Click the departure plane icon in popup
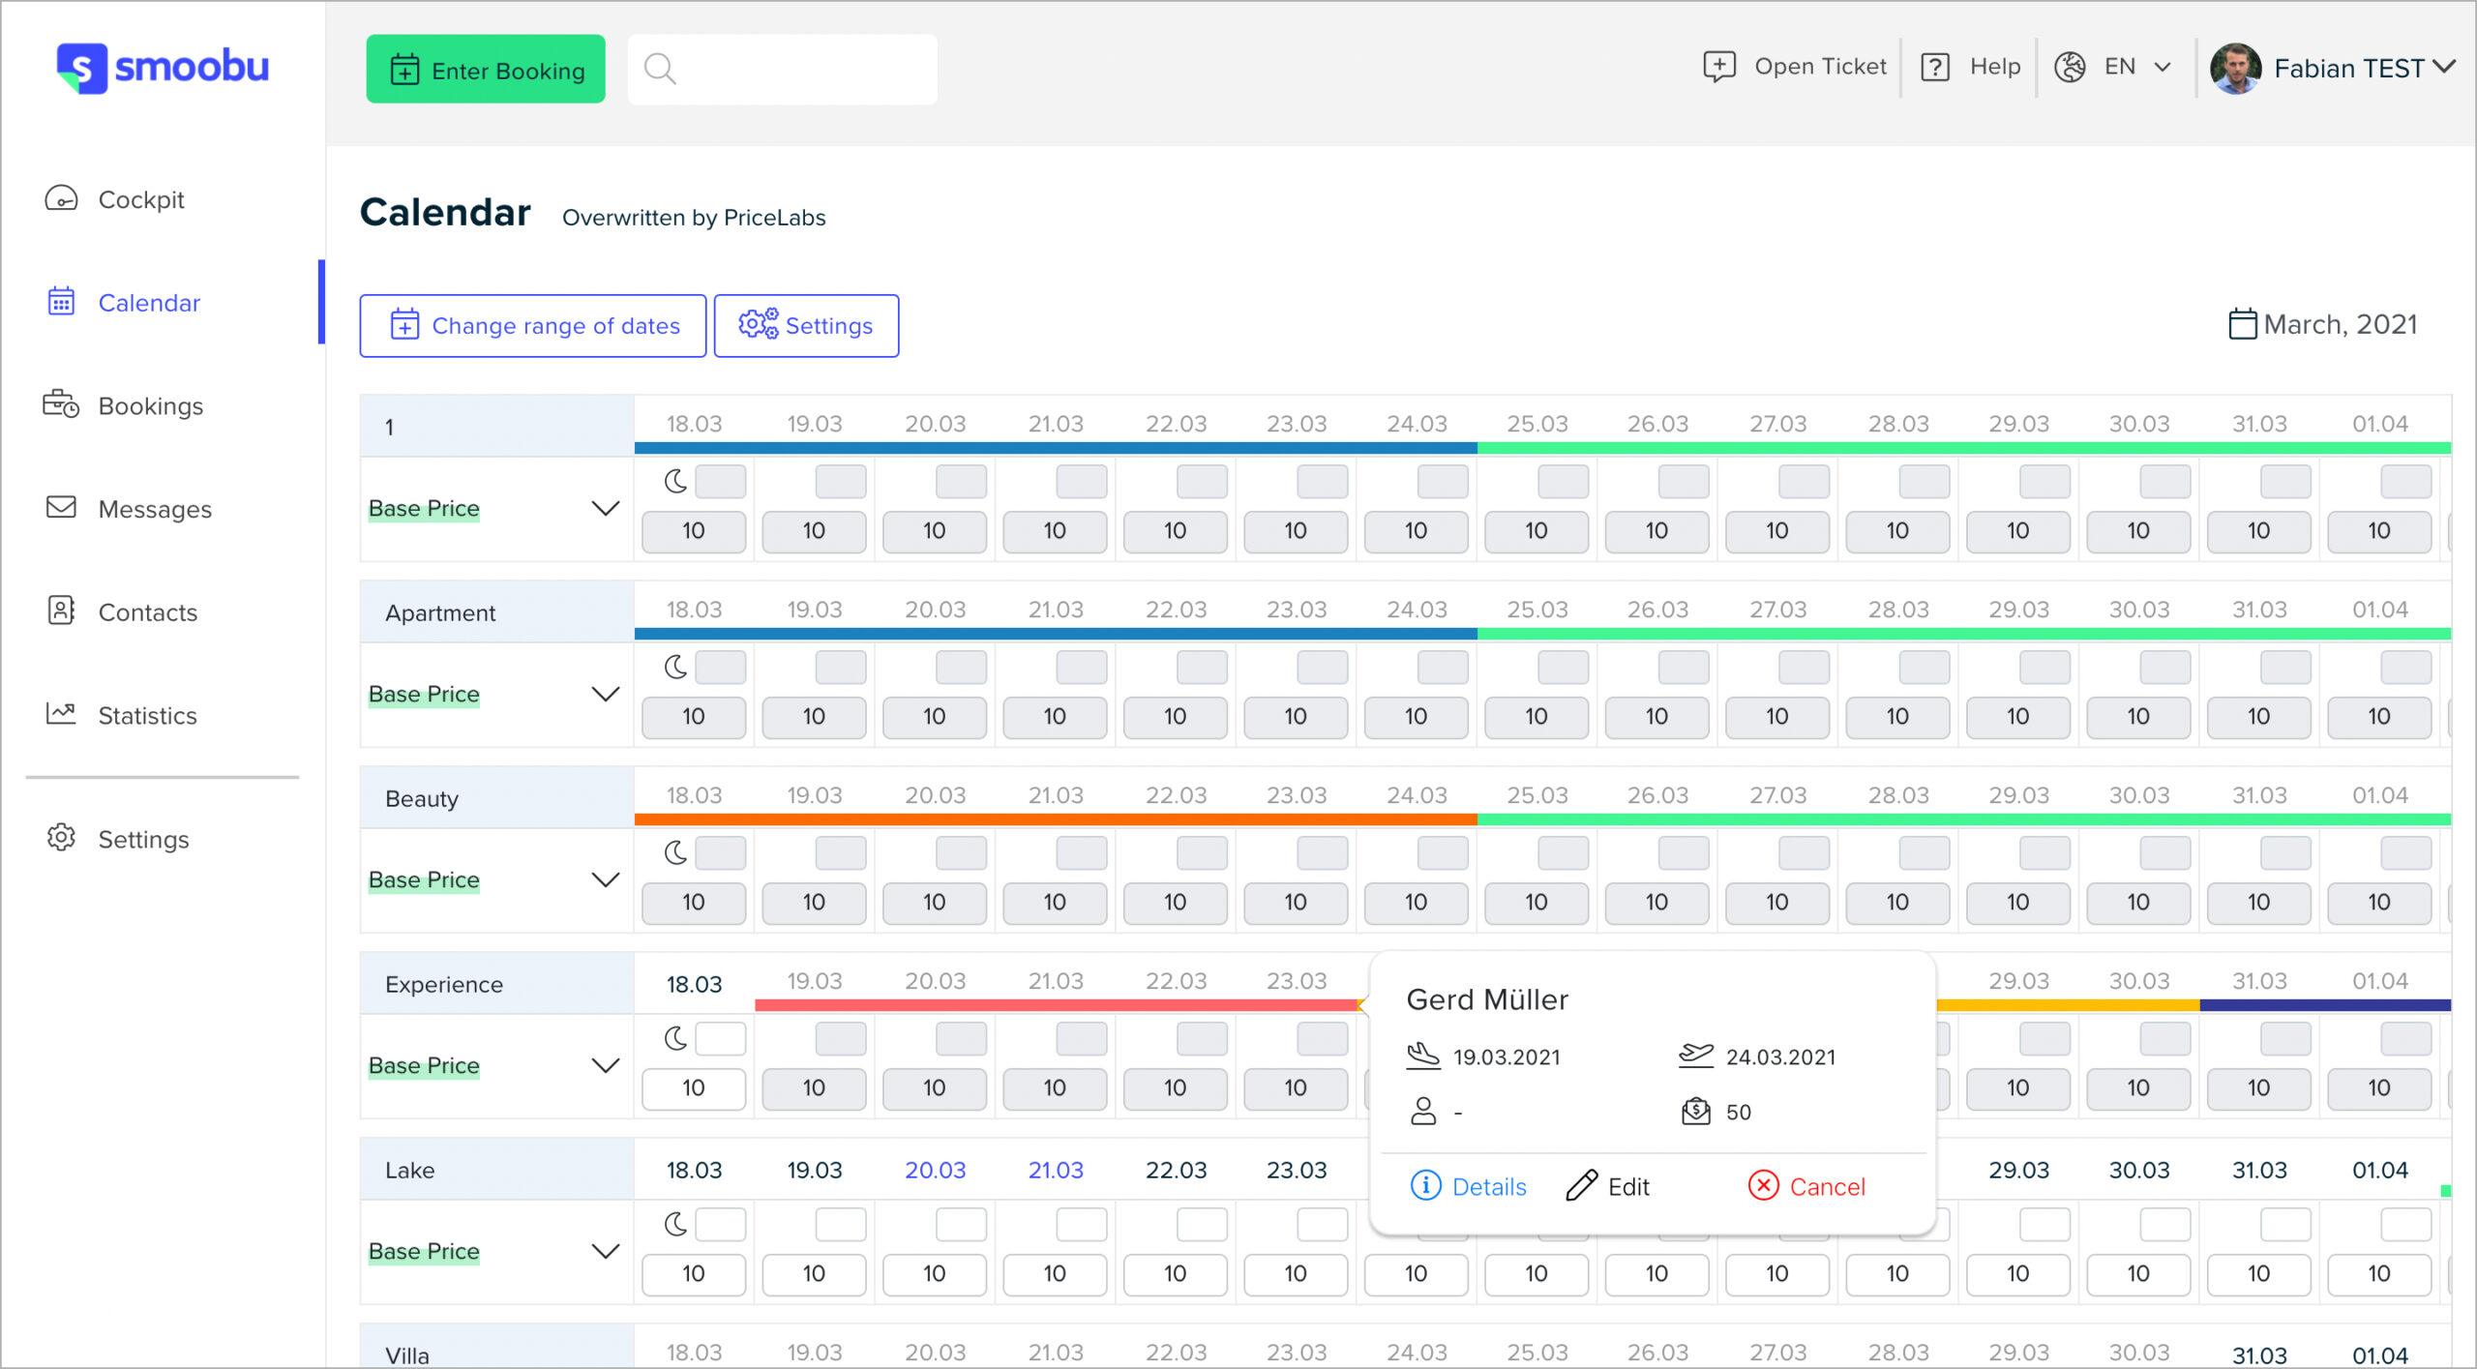This screenshot has width=2477, height=1369. tap(1696, 1056)
